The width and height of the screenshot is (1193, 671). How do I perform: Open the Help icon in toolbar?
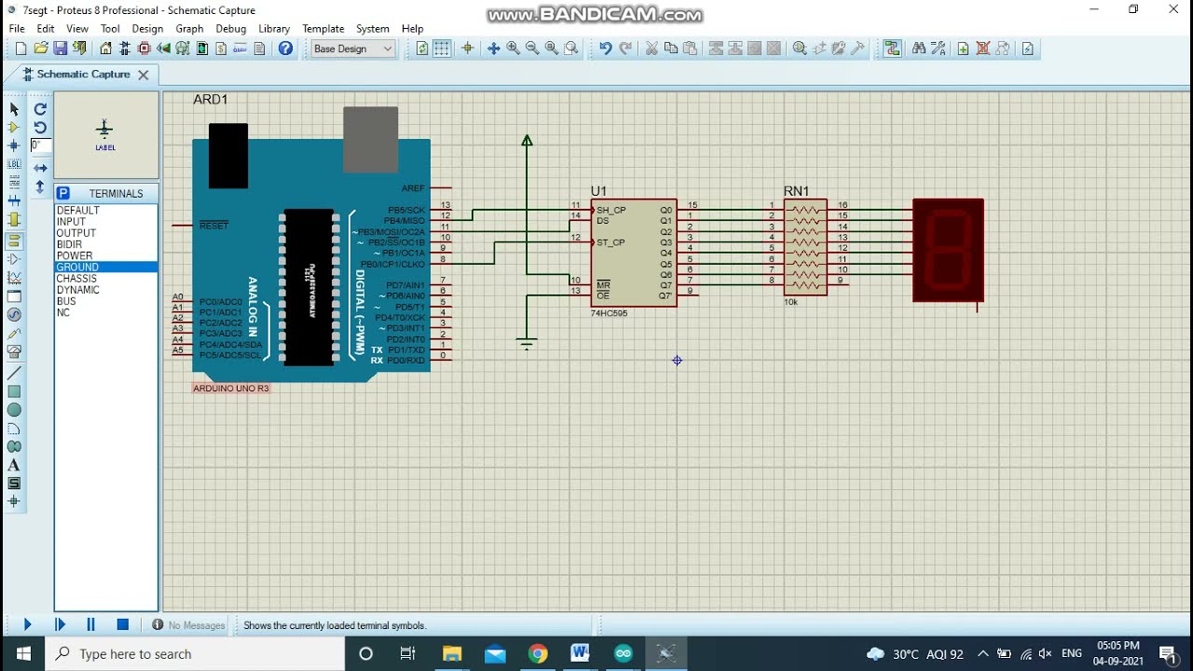tap(286, 48)
